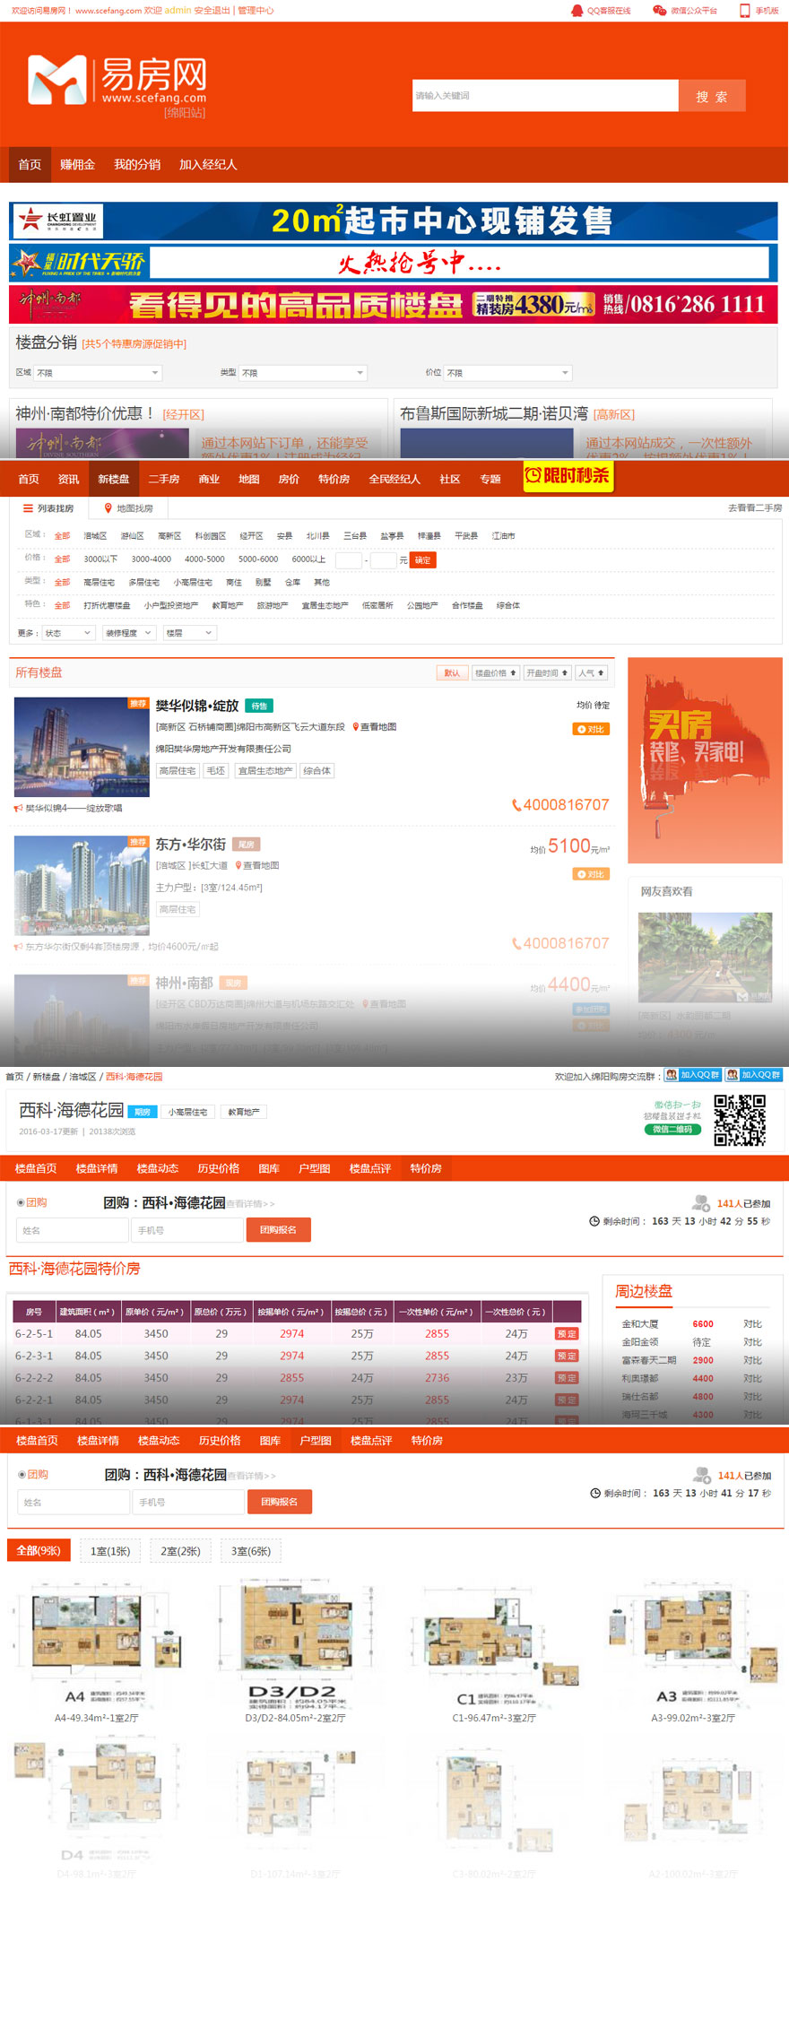Click the map pin for 樊华似锦·绽放 查看地图
Image resolution: width=789 pixels, height=2037 pixels.
pos(356,727)
